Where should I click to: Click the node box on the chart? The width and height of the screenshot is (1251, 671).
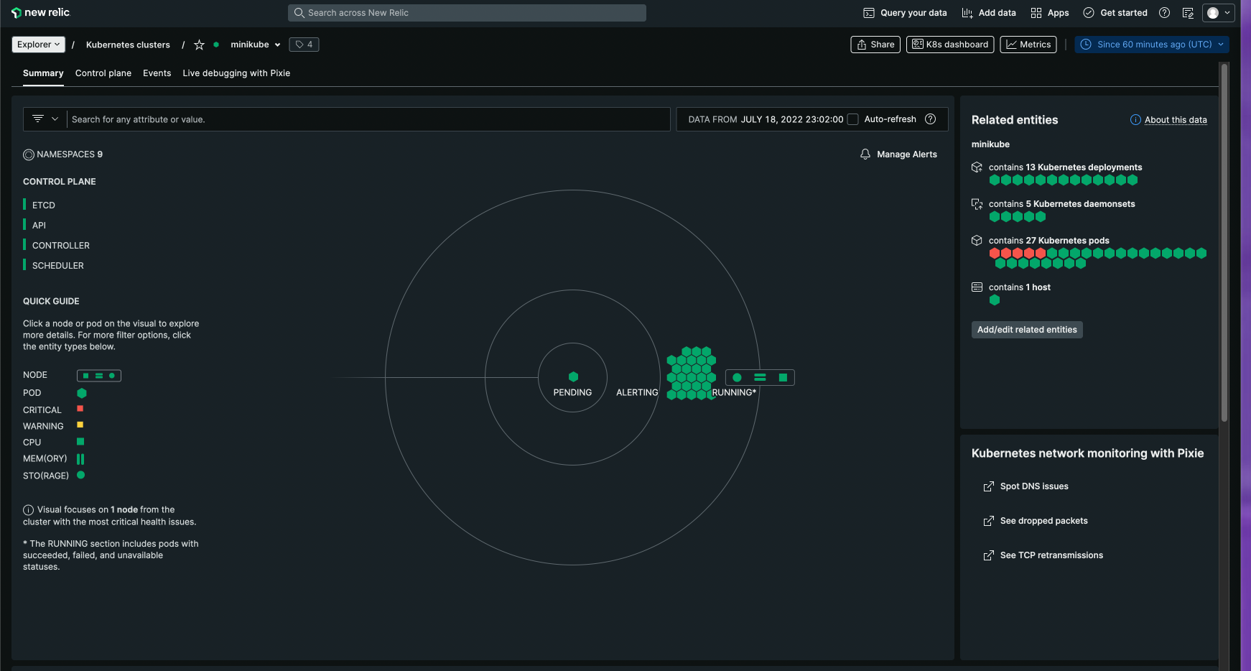760,377
